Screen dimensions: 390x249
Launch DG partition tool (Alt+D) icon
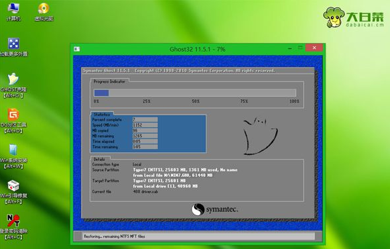coord(13,121)
